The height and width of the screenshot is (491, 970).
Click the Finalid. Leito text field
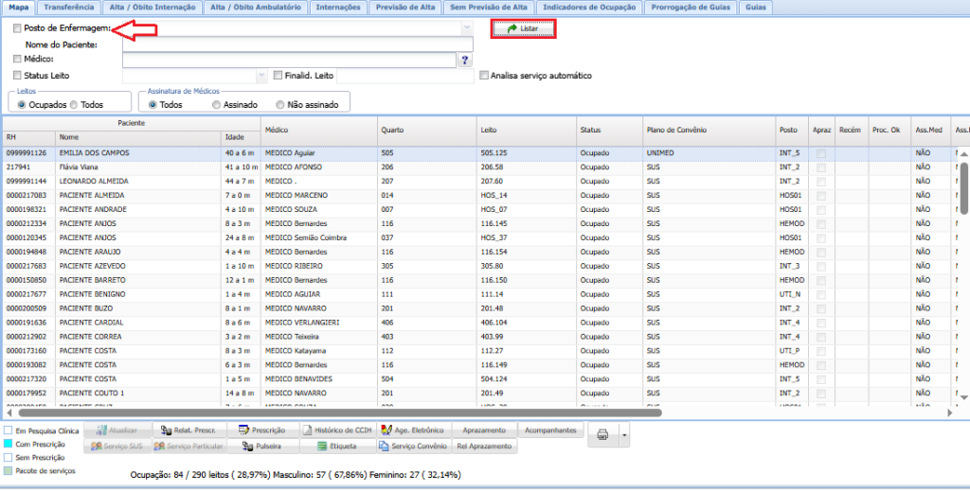point(405,76)
